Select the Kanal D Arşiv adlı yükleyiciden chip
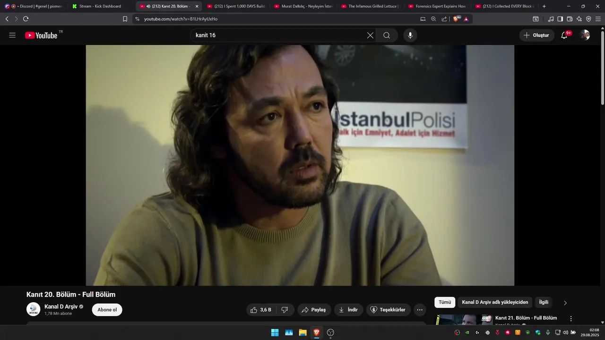This screenshot has height=340, width=605. click(x=495, y=302)
